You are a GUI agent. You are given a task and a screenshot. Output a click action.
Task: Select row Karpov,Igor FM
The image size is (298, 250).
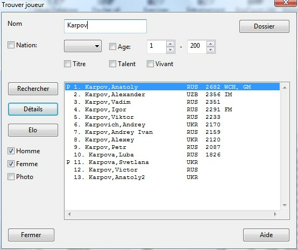(x=172, y=110)
